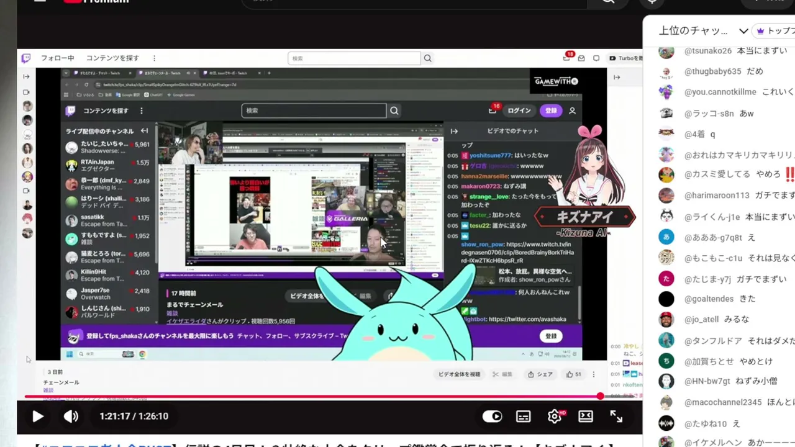The height and width of the screenshot is (447, 795).
Task: Collapse the ライブ配信中のチャンネル sidebar
Action: [145, 131]
